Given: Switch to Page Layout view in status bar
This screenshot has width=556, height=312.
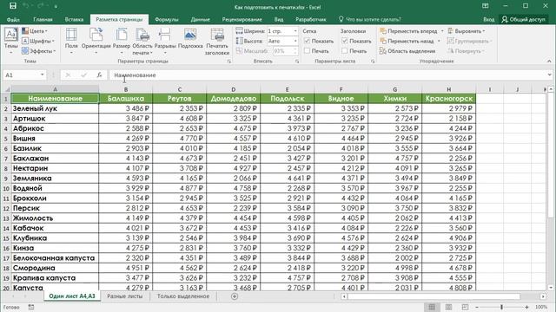Looking at the screenshot, I should click(x=448, y=307).
